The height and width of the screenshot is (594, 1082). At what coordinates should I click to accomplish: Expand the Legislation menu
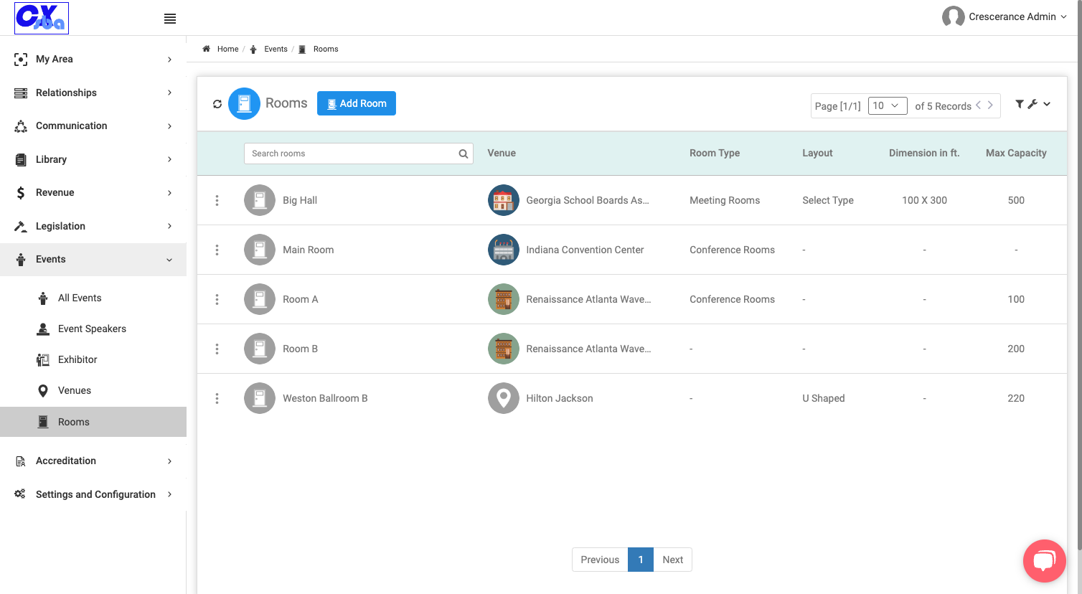(93, 226)
